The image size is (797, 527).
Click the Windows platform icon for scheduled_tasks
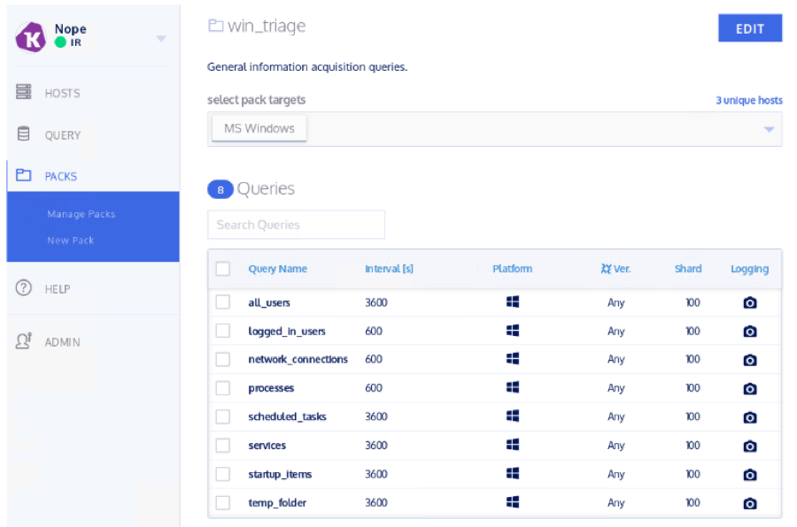tap(513, 416)
